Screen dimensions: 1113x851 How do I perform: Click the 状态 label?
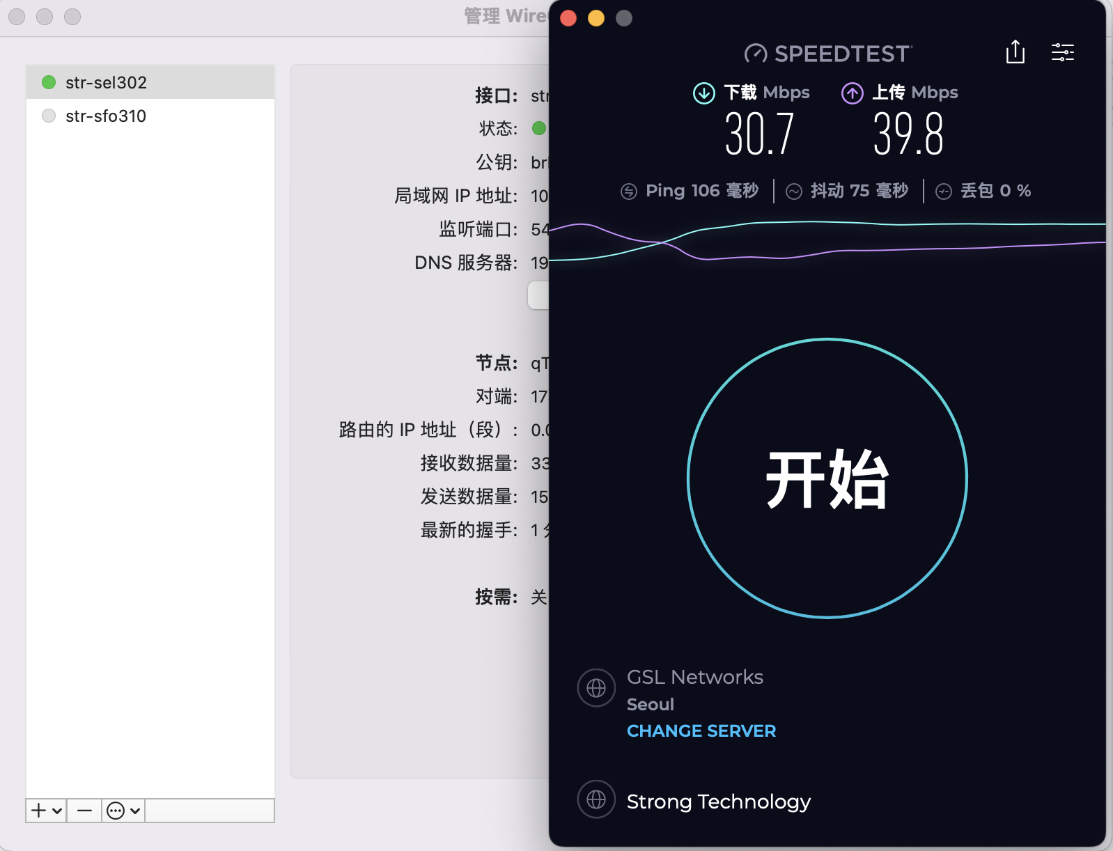click(498, 129)
